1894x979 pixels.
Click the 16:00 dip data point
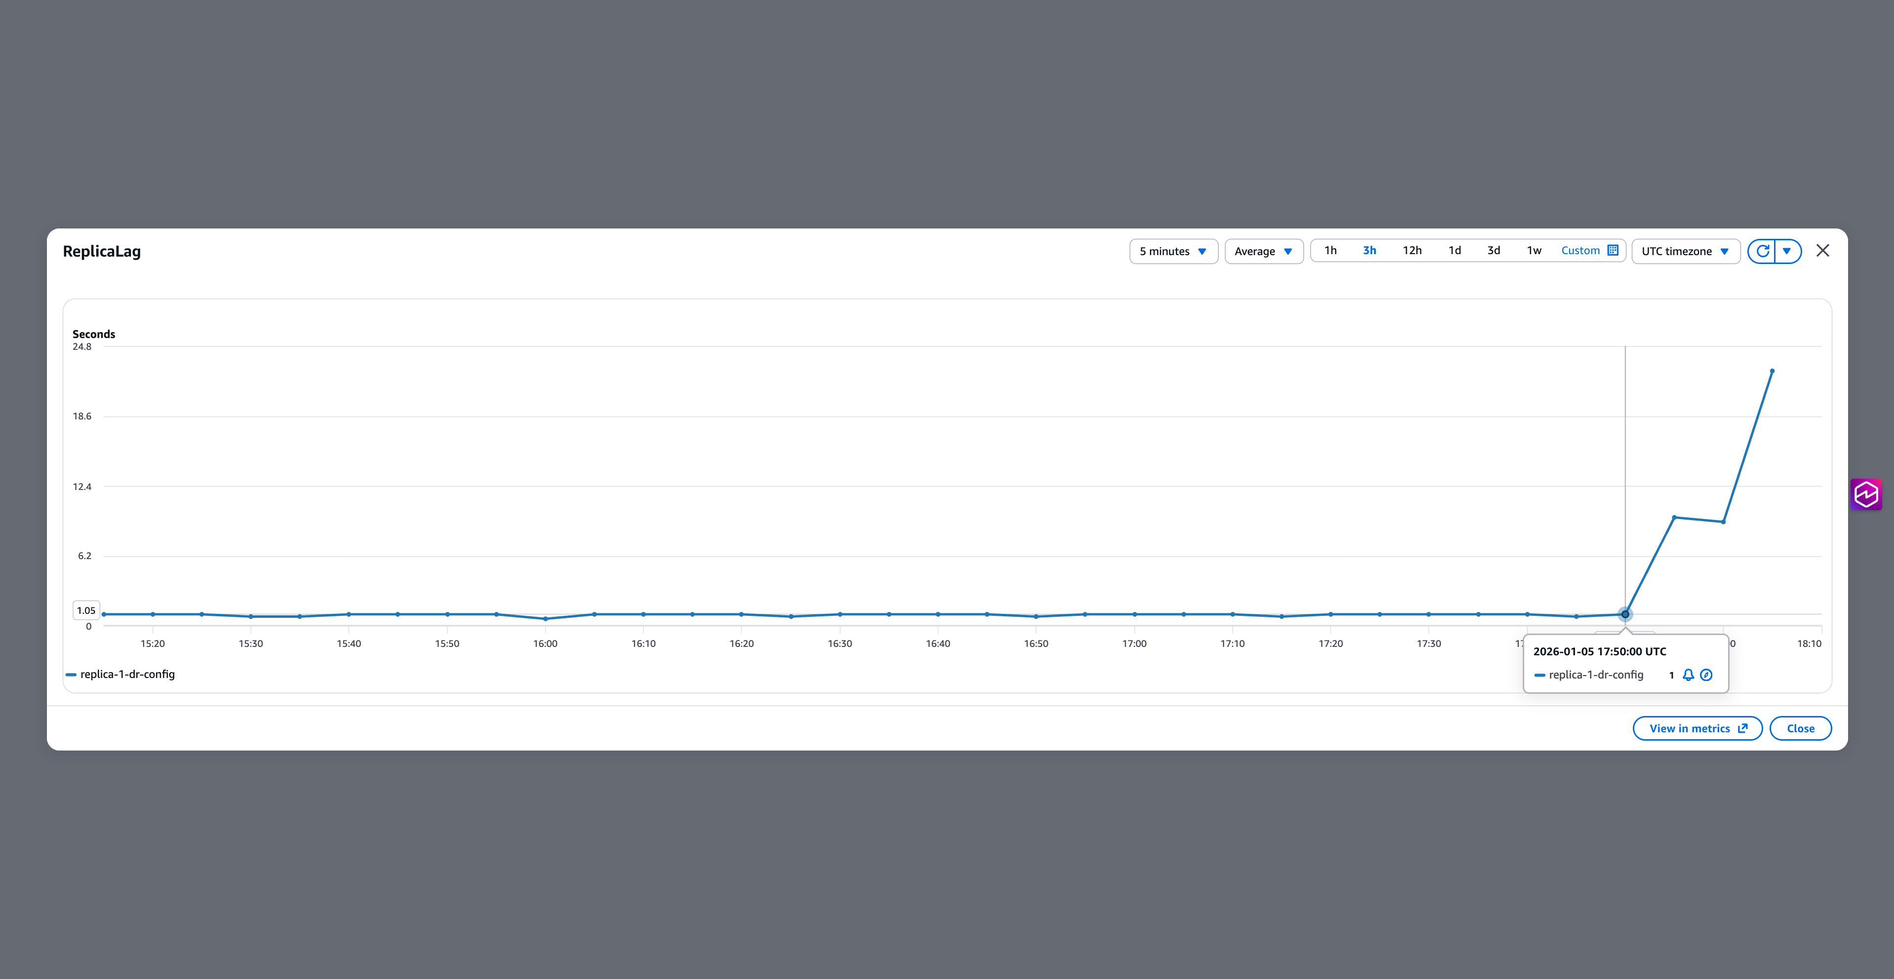[546, 619]
